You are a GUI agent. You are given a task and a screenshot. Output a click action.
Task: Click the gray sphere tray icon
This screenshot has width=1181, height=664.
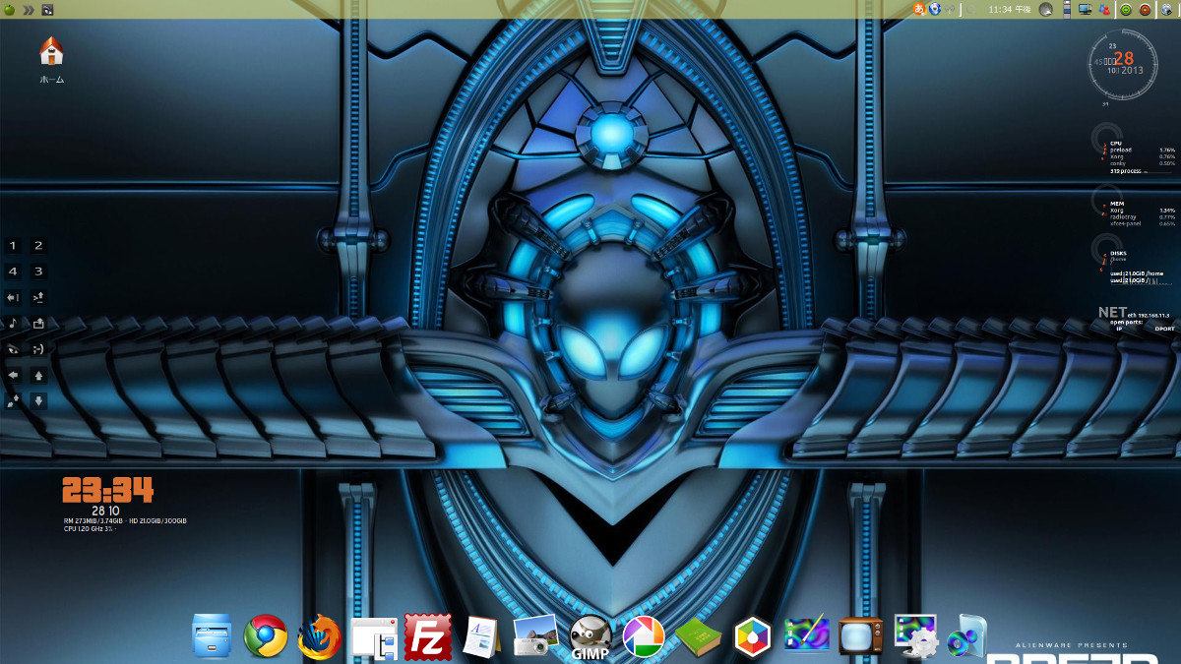(1046, 10)
